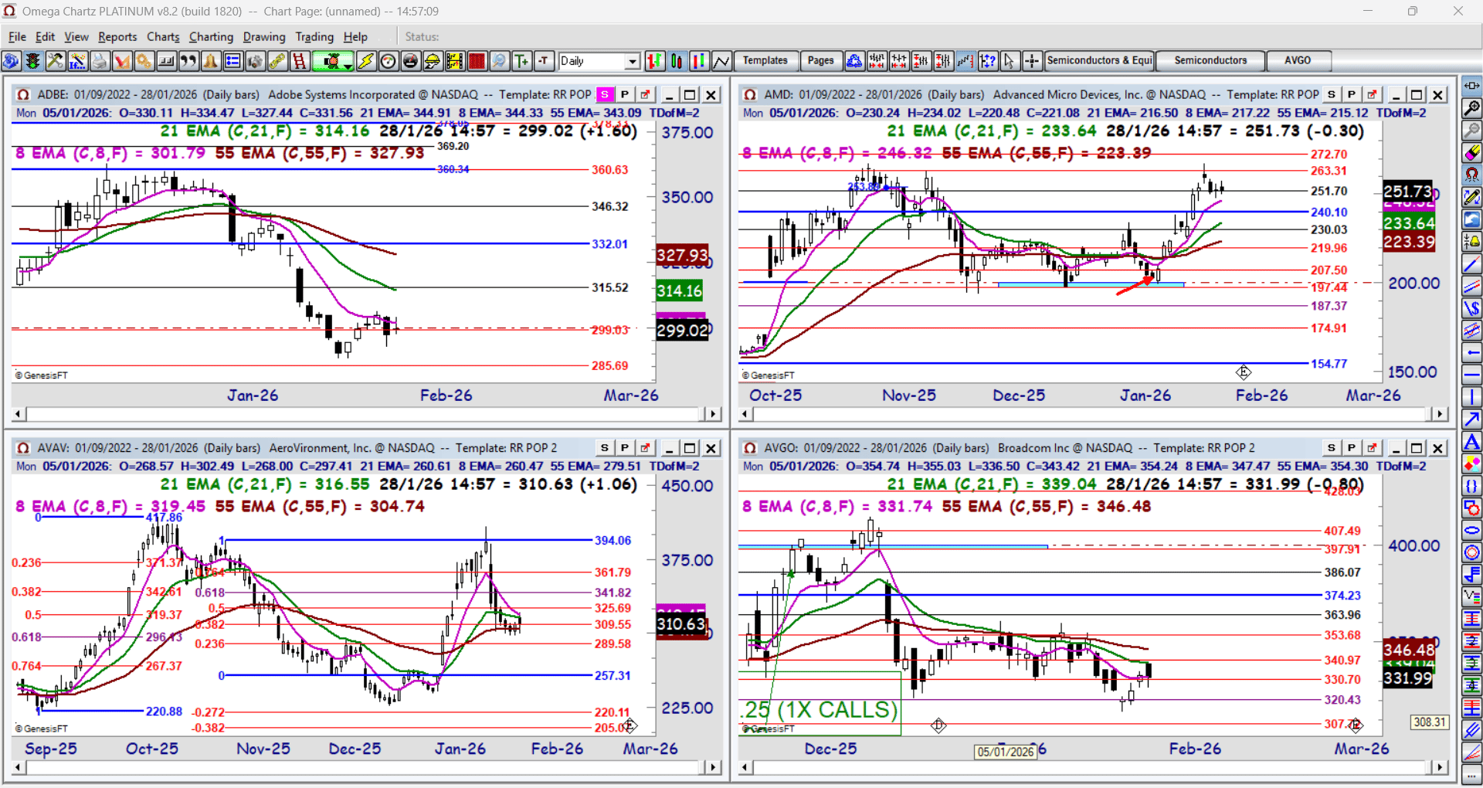Click the round gauge dial icon

coord(389,61)
